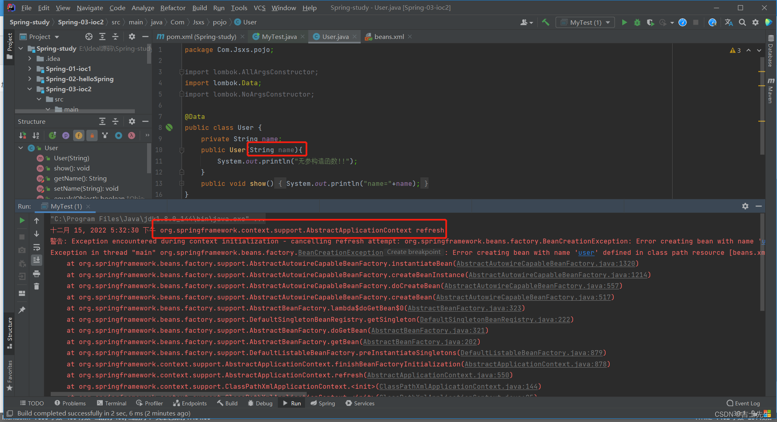Close the User.java tab

tap(355, 37)
